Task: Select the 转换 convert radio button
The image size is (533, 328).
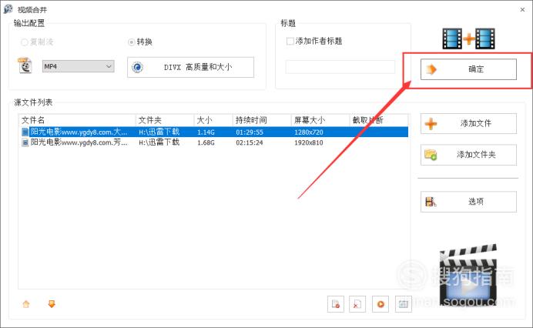Action: (x=131, y=42)
